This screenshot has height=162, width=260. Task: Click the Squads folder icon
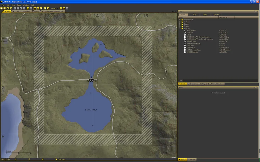(x=182, y=26)
